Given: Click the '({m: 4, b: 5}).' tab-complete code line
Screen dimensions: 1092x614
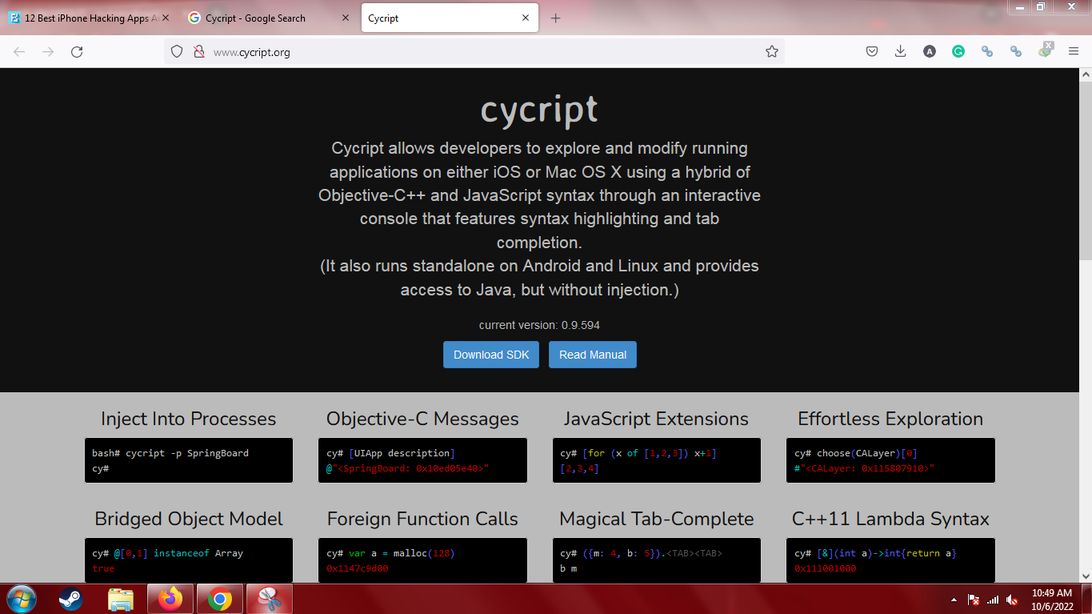Looking at the screenshot, I should pos(642,553).
